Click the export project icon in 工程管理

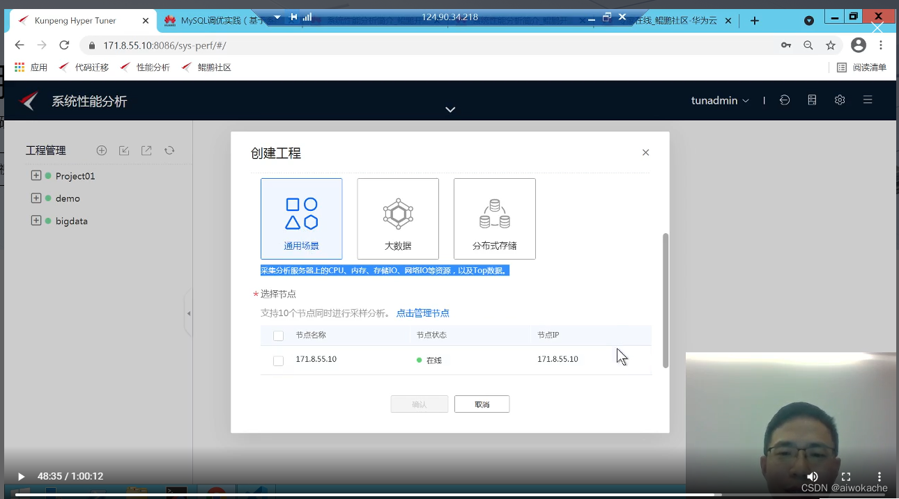(x=146, y=150)
